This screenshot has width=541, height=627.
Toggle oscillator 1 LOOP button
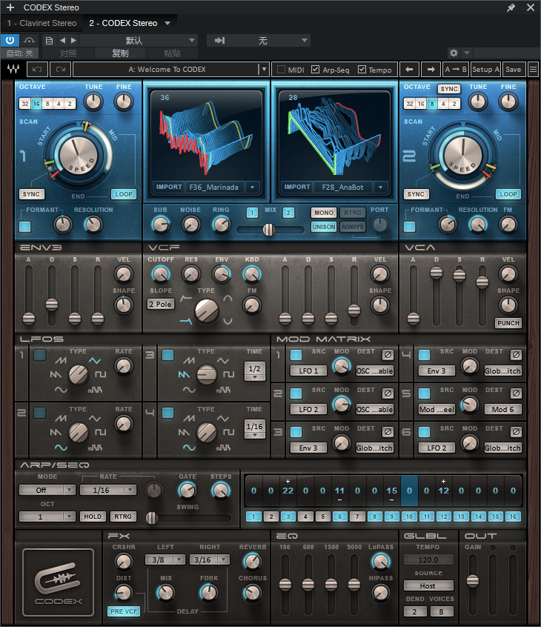(x=124, y=194)
